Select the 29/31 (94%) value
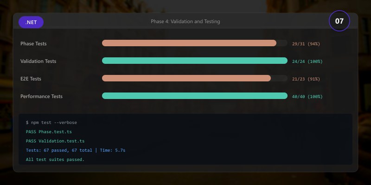The height and width of the screenshot is (185, 371). (306, 44)
